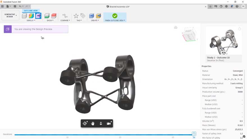Viewport: 247px width, 139px height.
Task: Open the Help question mark icon
Action: click(237, 6)
